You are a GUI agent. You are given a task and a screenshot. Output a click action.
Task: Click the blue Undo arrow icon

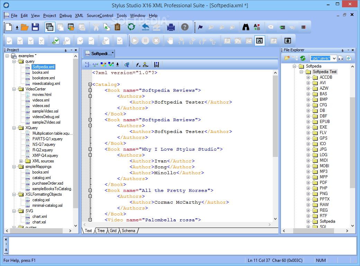146,27
